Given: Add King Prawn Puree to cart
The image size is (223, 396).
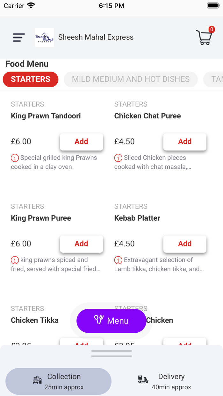Looking at the screenshot, I should [81, 244].
